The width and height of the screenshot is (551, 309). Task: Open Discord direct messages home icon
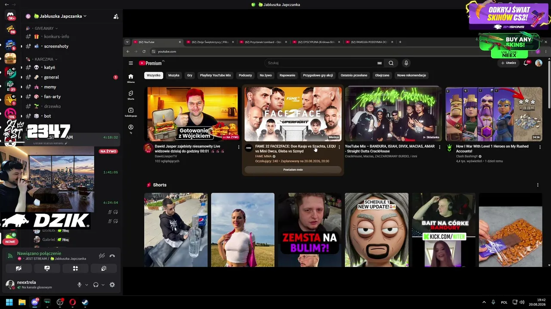10,16
